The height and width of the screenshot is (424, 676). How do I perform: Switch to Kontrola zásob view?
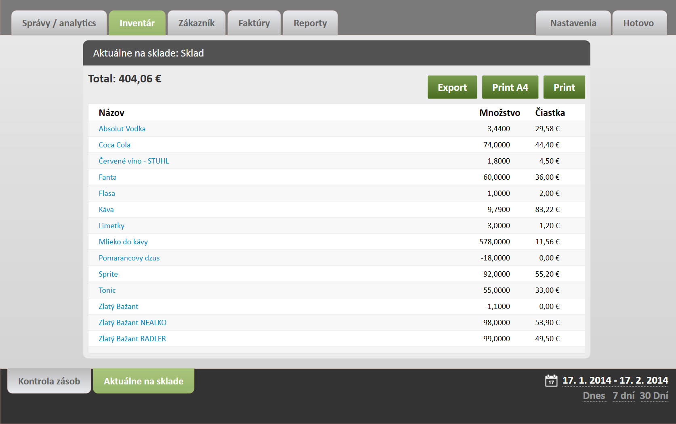(x=49, y=381)
